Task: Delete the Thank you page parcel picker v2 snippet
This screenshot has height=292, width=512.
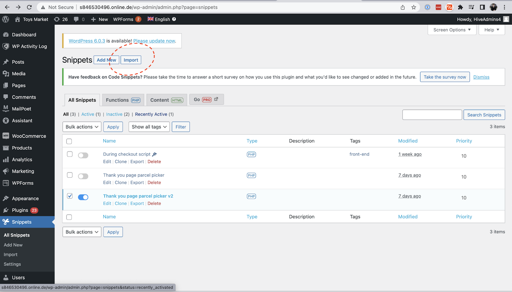Action: [154, 204]
